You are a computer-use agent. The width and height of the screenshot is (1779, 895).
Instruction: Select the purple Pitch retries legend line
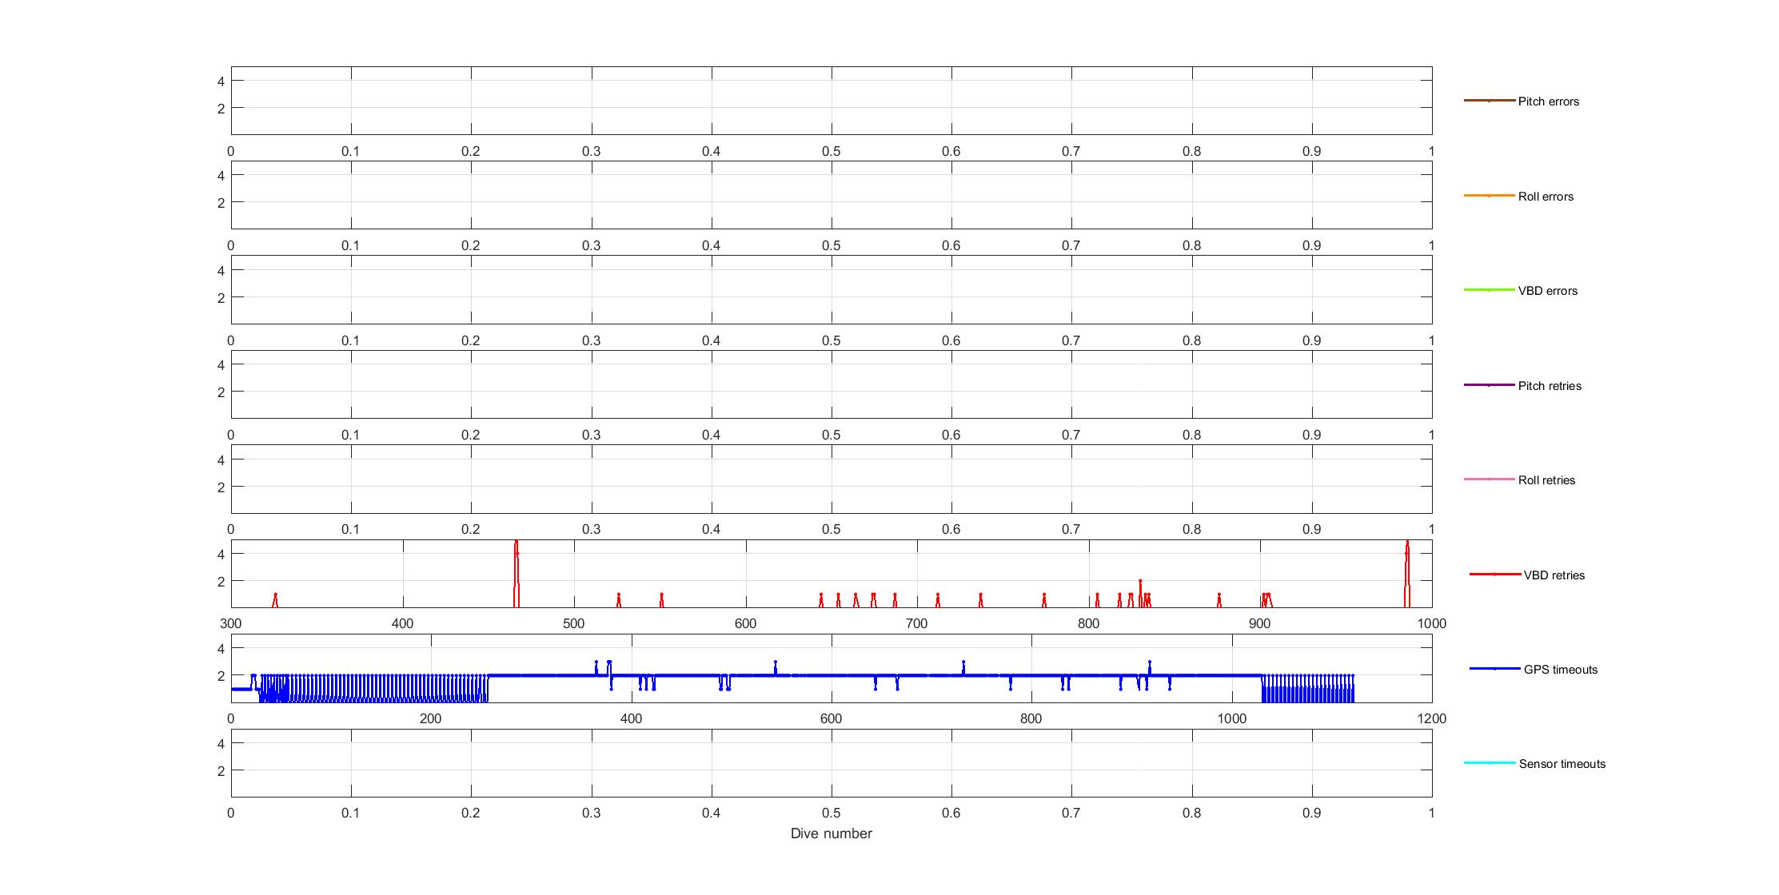1489,385
